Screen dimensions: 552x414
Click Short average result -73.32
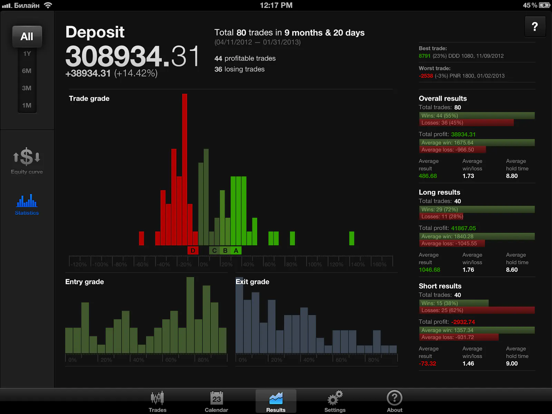pyautogui.click(x=427, y=364)
